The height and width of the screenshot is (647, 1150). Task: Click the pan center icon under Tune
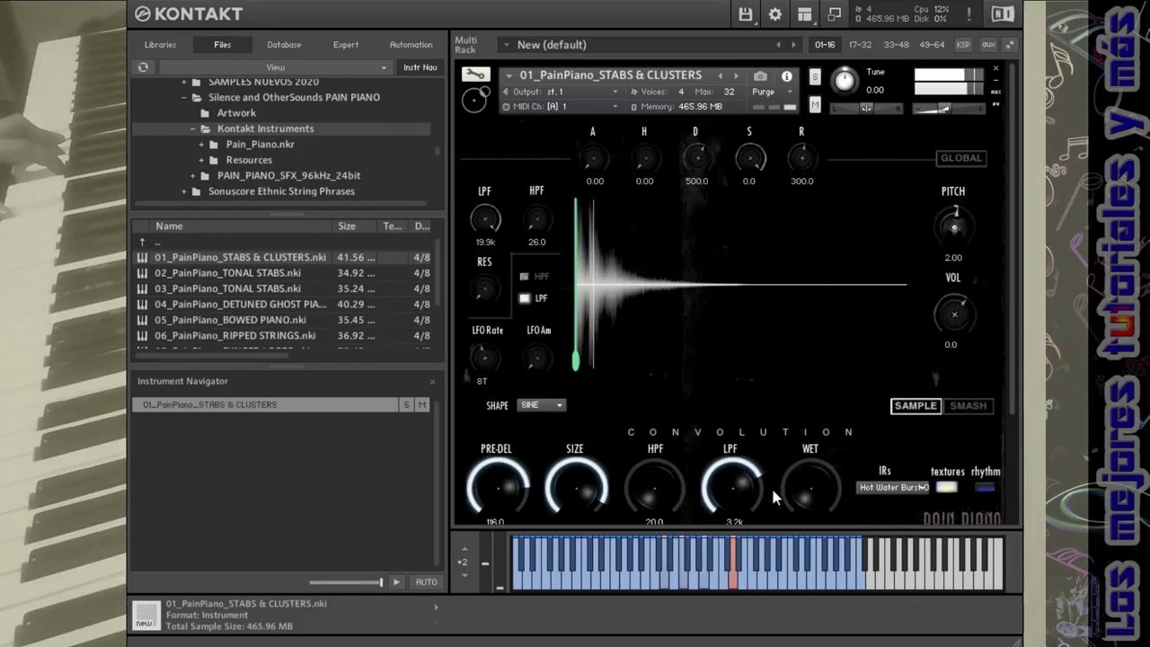tap(866, 109)
